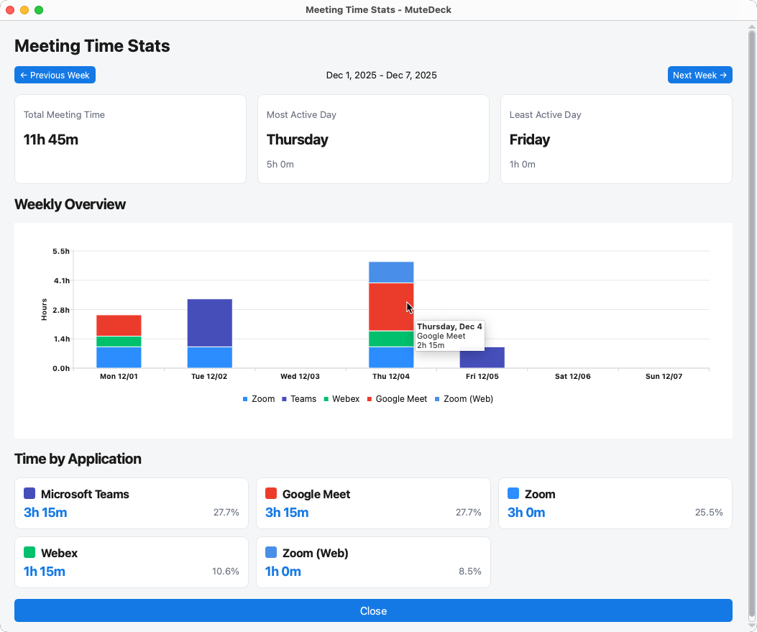Click the left arrow icon on Previous Week

pos(23,75)
